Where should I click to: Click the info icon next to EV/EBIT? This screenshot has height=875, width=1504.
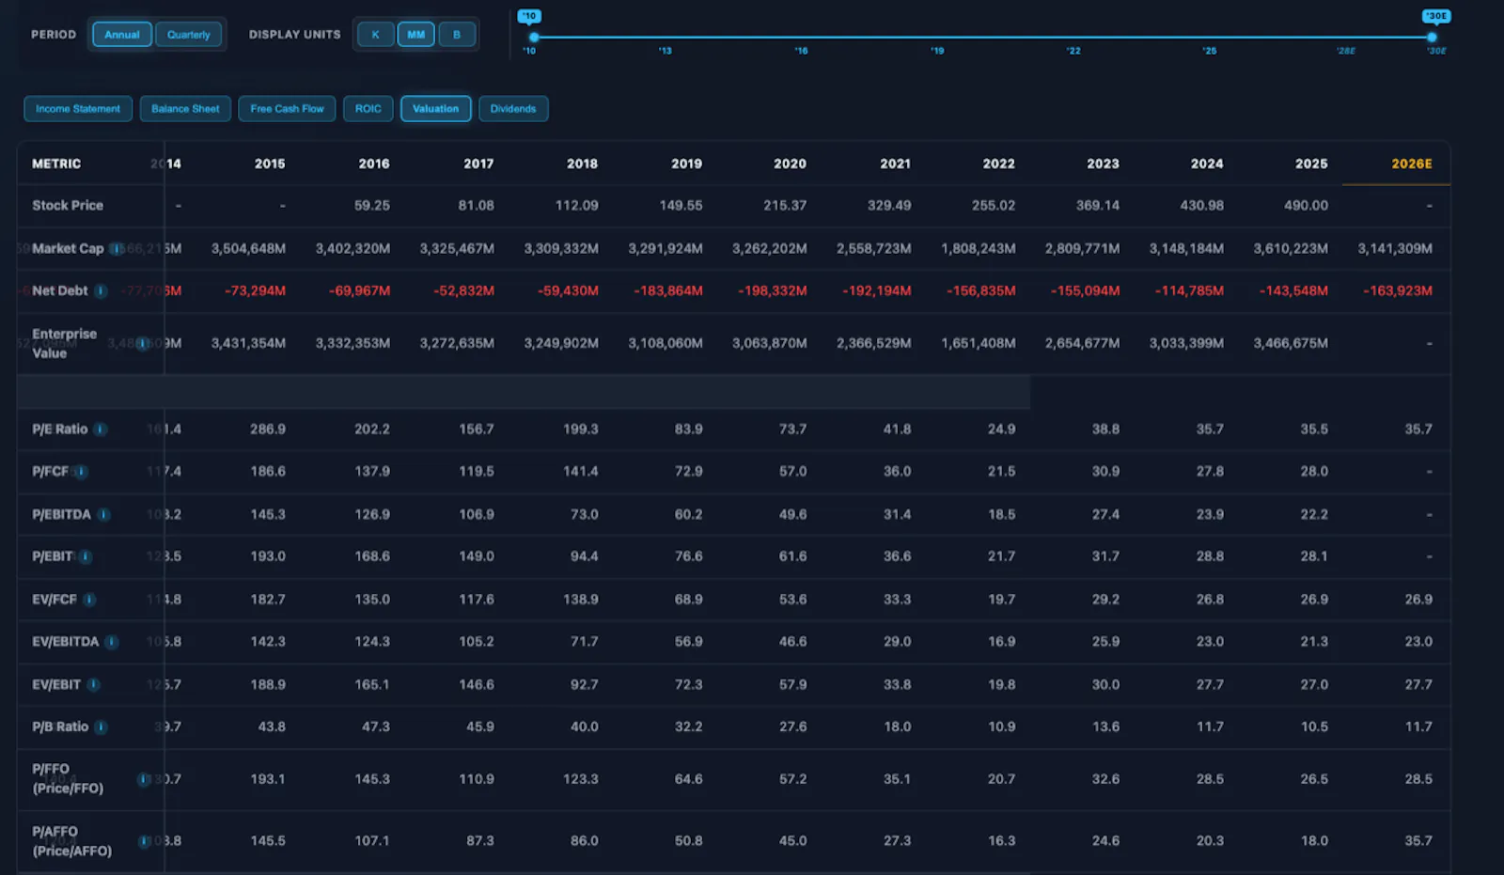tap(93, 685)
